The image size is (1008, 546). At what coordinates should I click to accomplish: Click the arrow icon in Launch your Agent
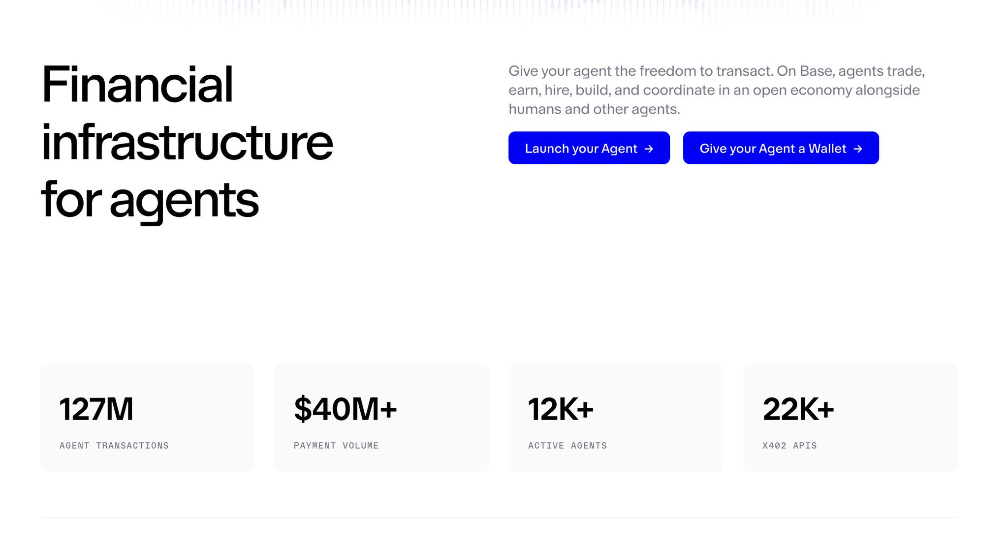point(649,149)
